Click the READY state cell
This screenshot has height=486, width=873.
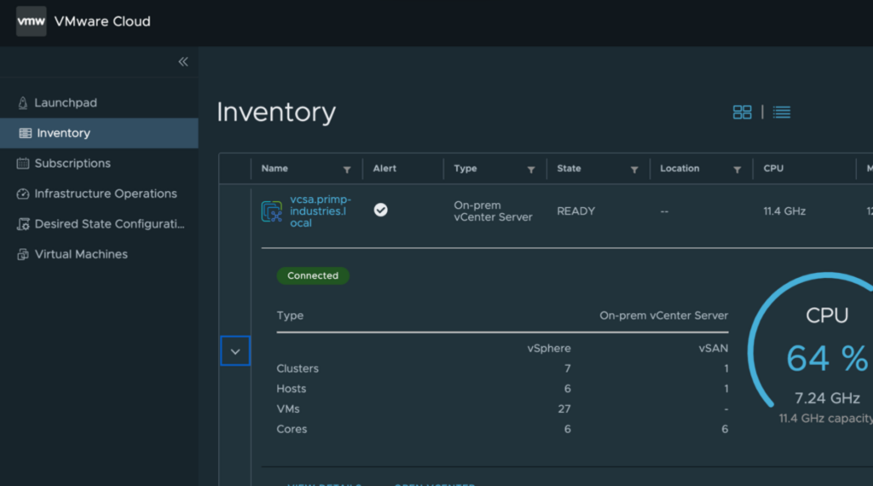point(576,211)
